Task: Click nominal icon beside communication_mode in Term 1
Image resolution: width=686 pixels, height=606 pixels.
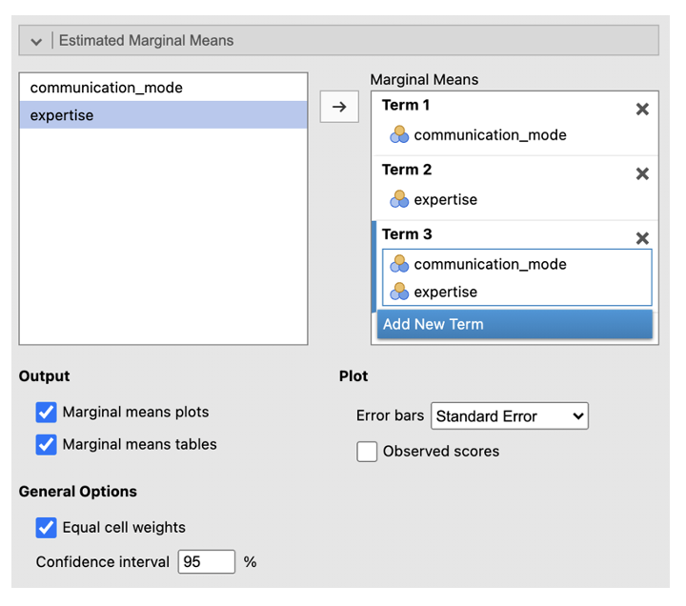Action: point(399,135)
